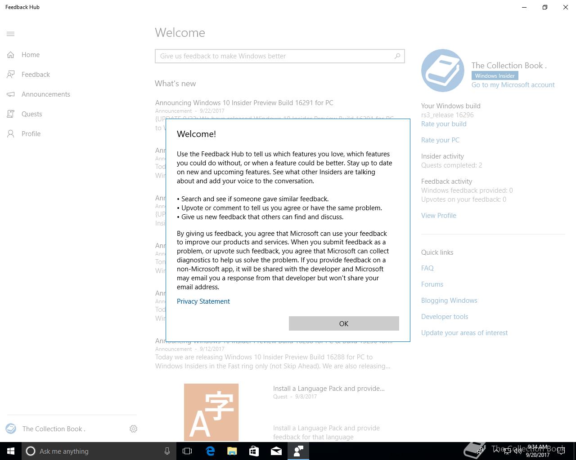Click Rate your build link
This screenshot has height=460, width=576.
[x=444, y=124]
